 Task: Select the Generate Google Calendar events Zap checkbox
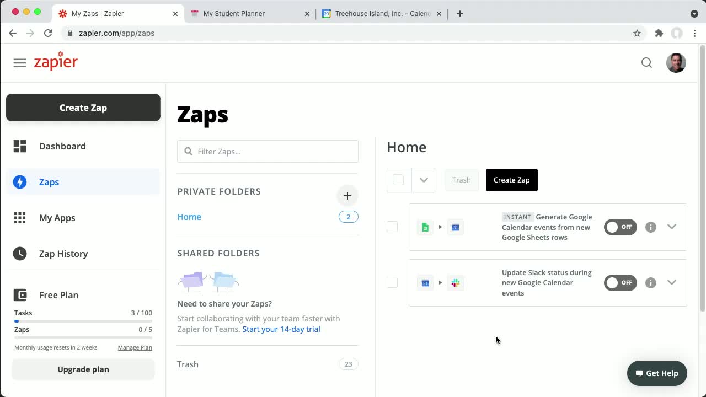tap(392, 227)
